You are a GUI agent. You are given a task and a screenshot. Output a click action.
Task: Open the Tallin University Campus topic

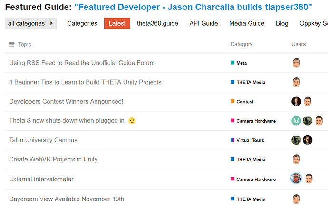(43, 140)
